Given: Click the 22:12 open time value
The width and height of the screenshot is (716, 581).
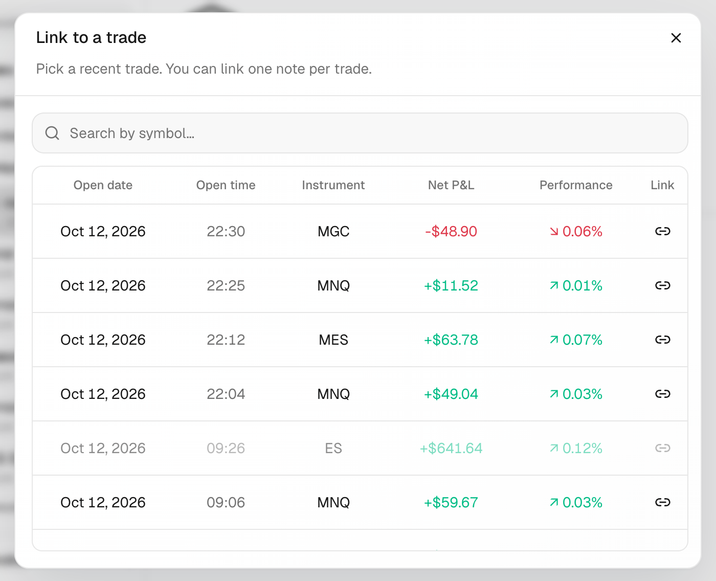Looking at the screenshot, I should (226, 340).
